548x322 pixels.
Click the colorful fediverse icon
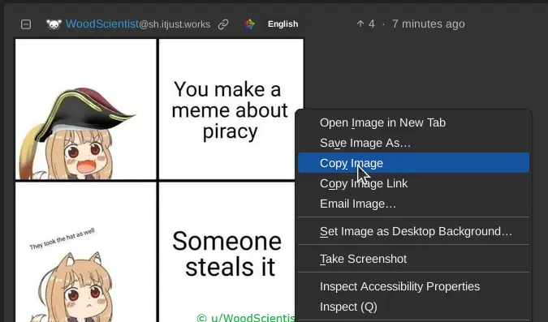[x=249, y=24]
